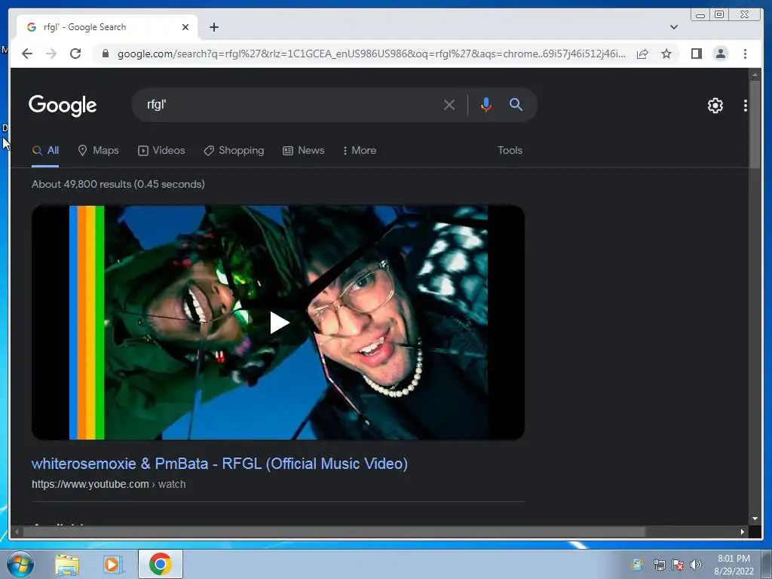772x579 pixels.
Task: Open Google quick settings gear
Action: pos(715,106)
